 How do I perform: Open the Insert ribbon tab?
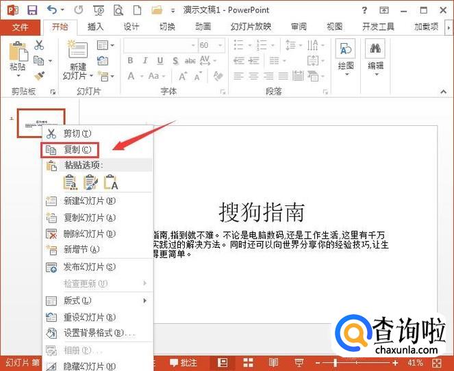click(96, 27)
